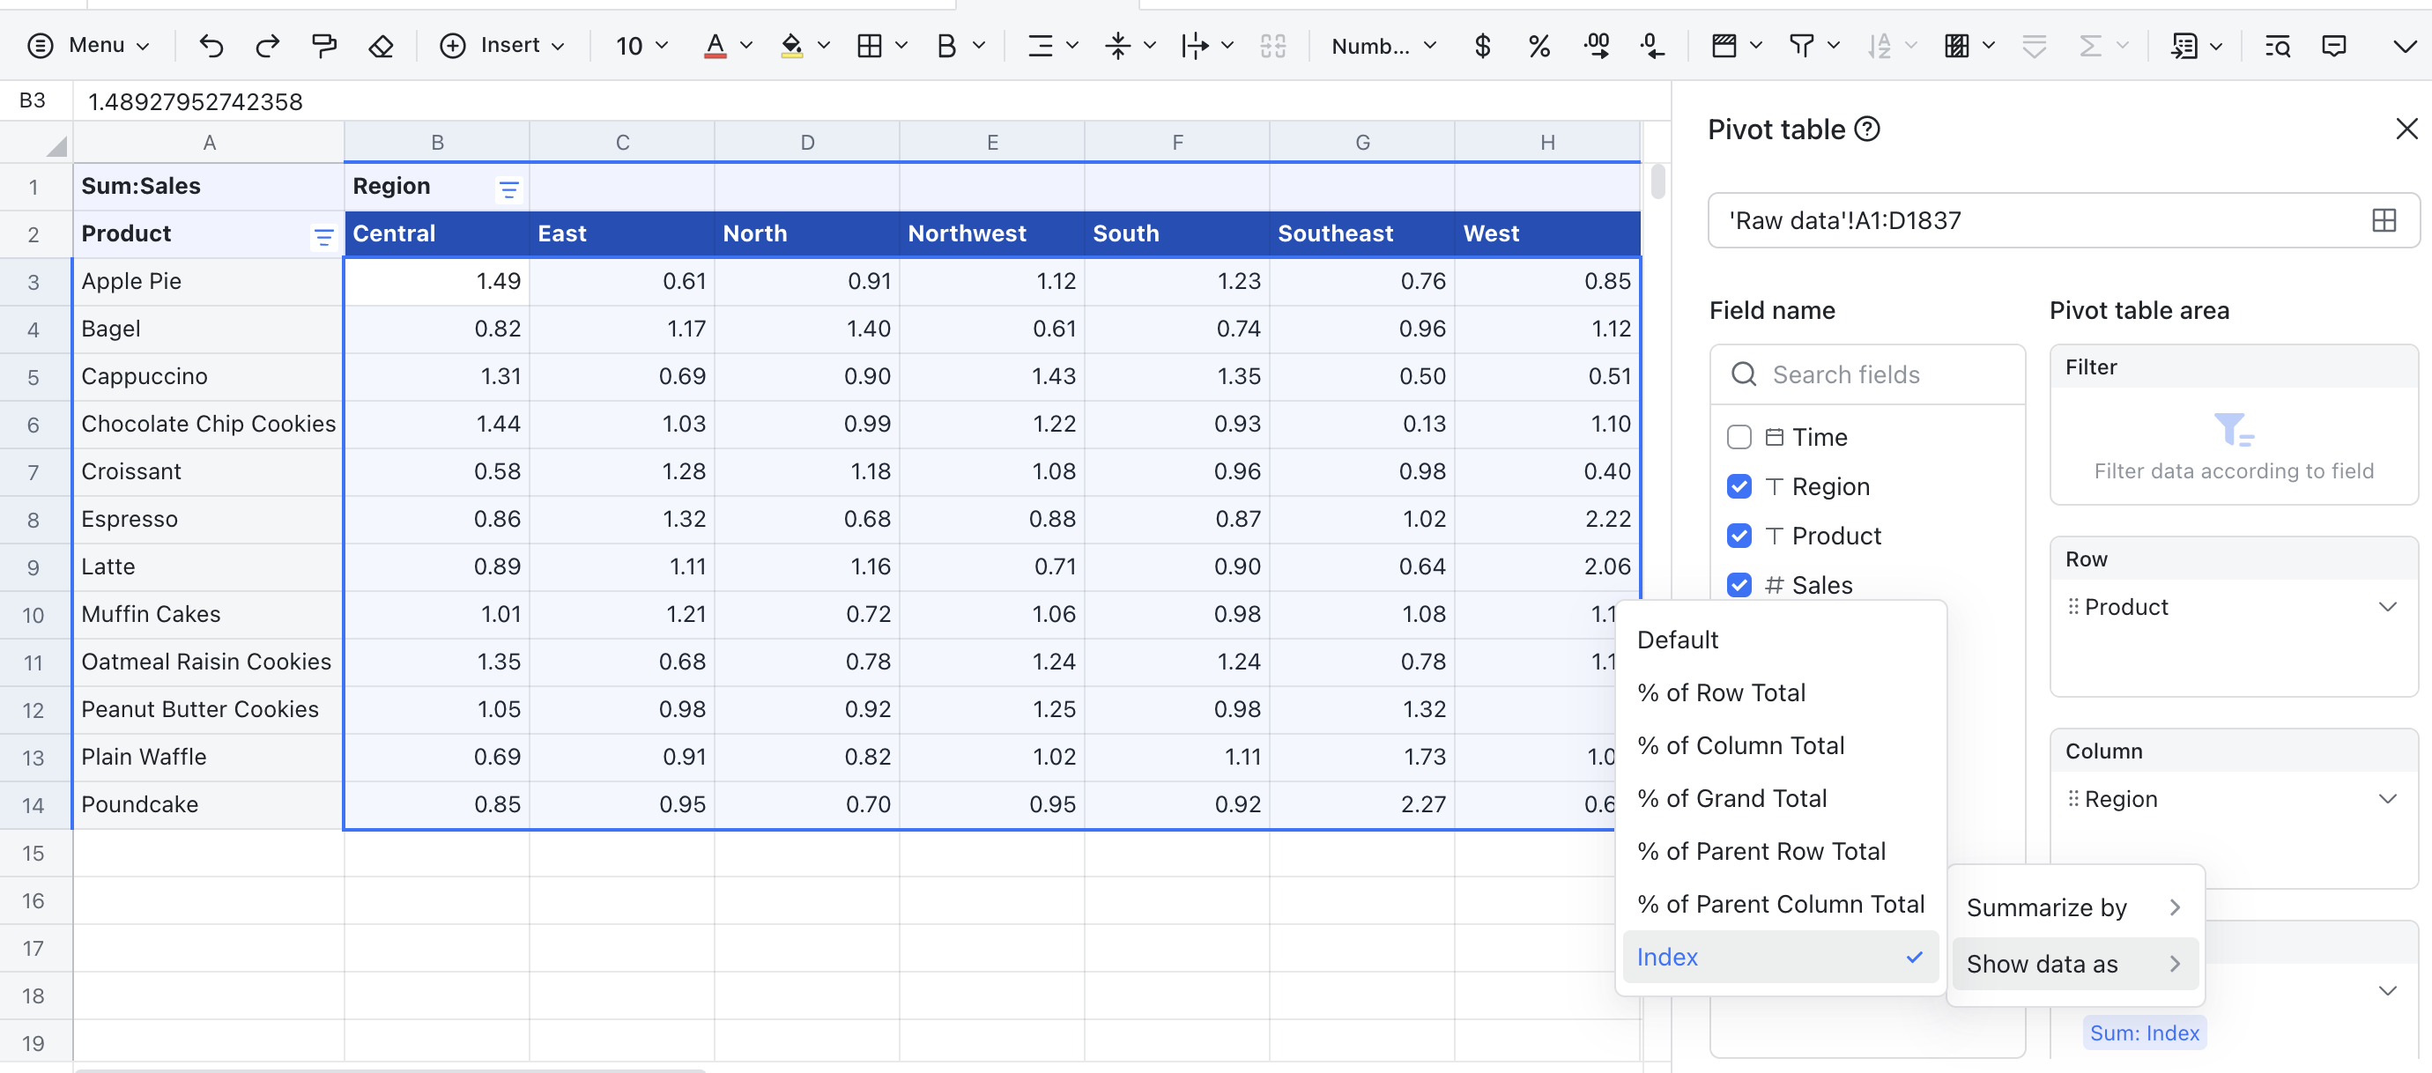Uncheck the Region field checkbox

(x=1740, y=486)
